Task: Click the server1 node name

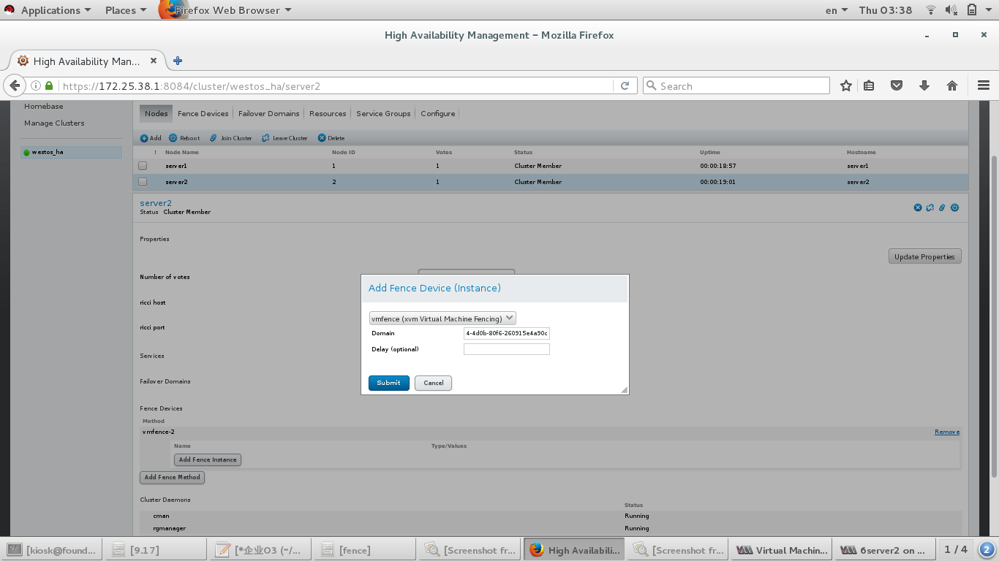Action: (x=176, y=166)
